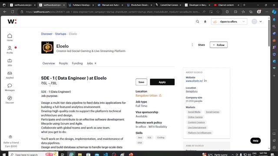Image resolution: width=278 pixels, height=156 pixels.
Task: Open the weather widget in taskbar
Action: [215, 155]
